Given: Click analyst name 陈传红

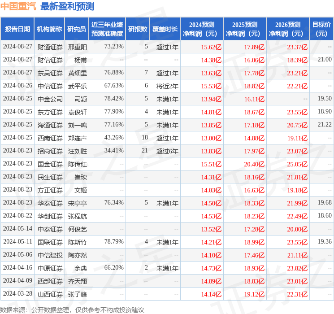Looking at the screenshot, I should coord(78,164).
